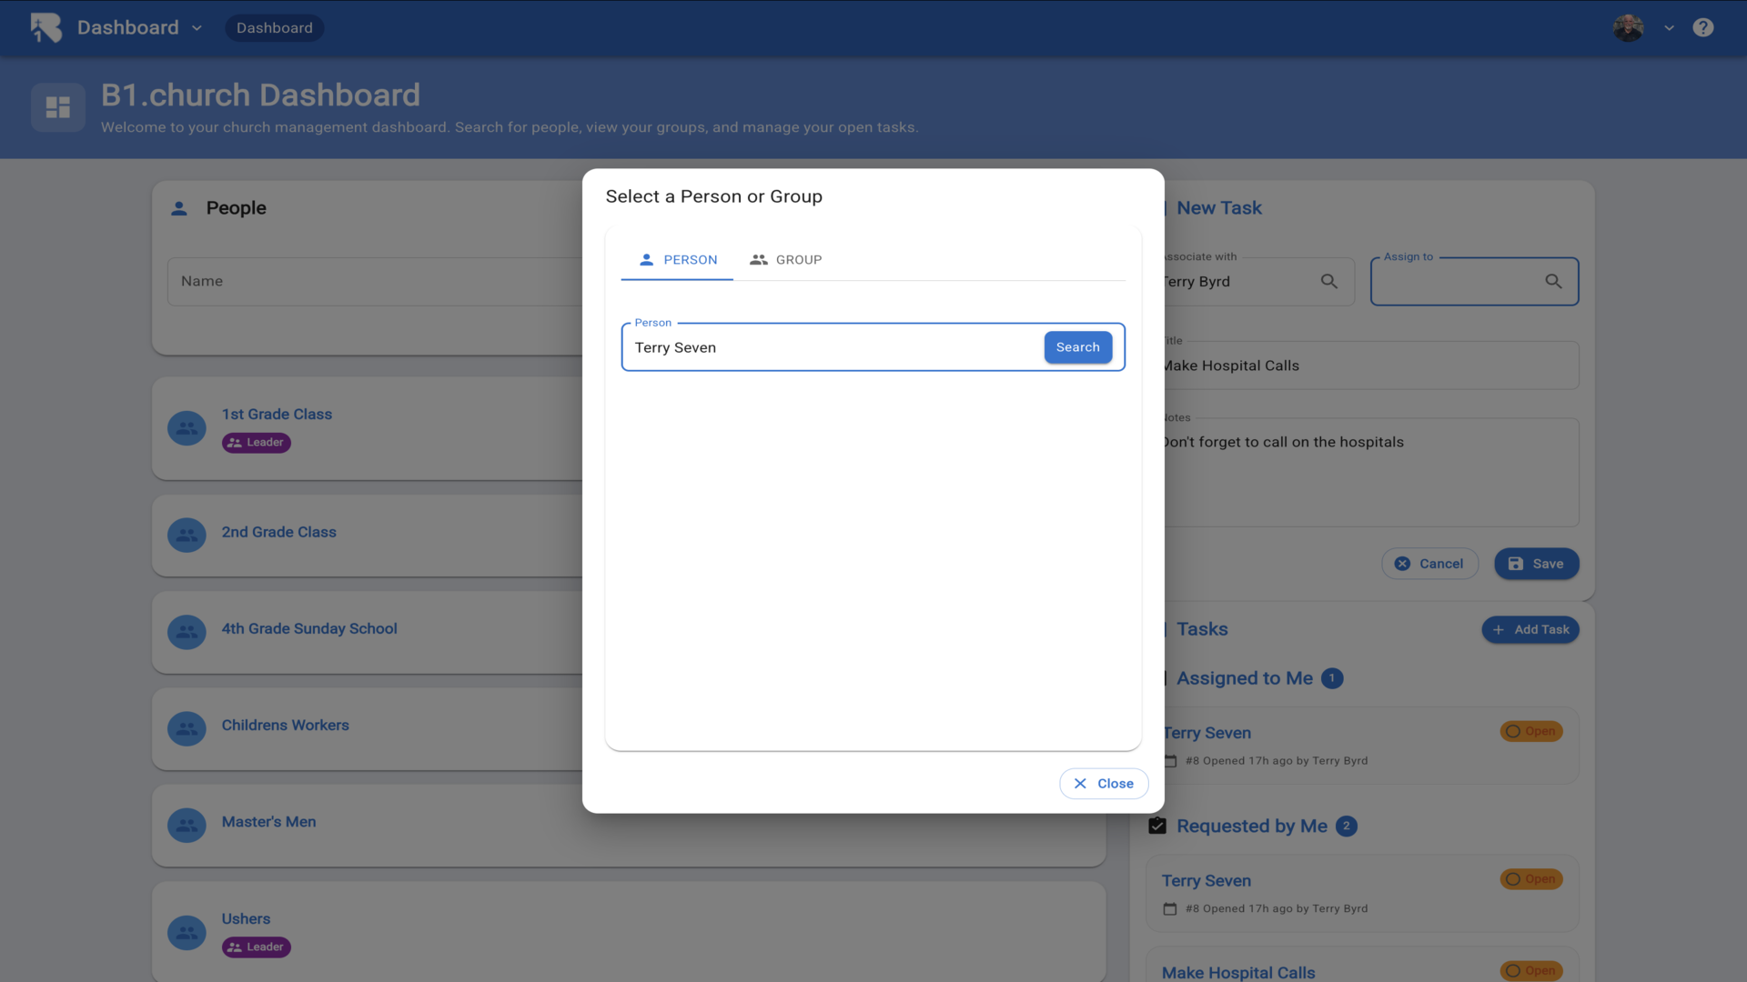
Task: Select the Person tab
Action: pyautogui.click(x=677, y=260)
